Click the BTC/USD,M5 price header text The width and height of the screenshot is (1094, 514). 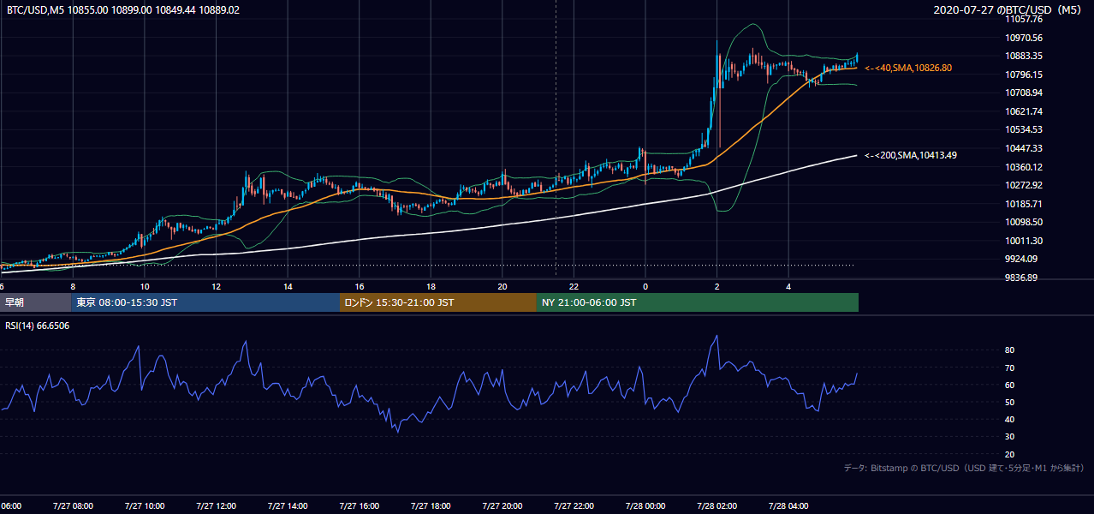pyautogui.click(x=123, y=10)
